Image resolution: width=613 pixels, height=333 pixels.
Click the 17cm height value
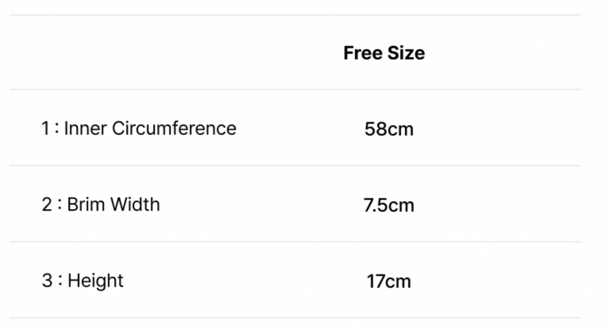[389, 282]
